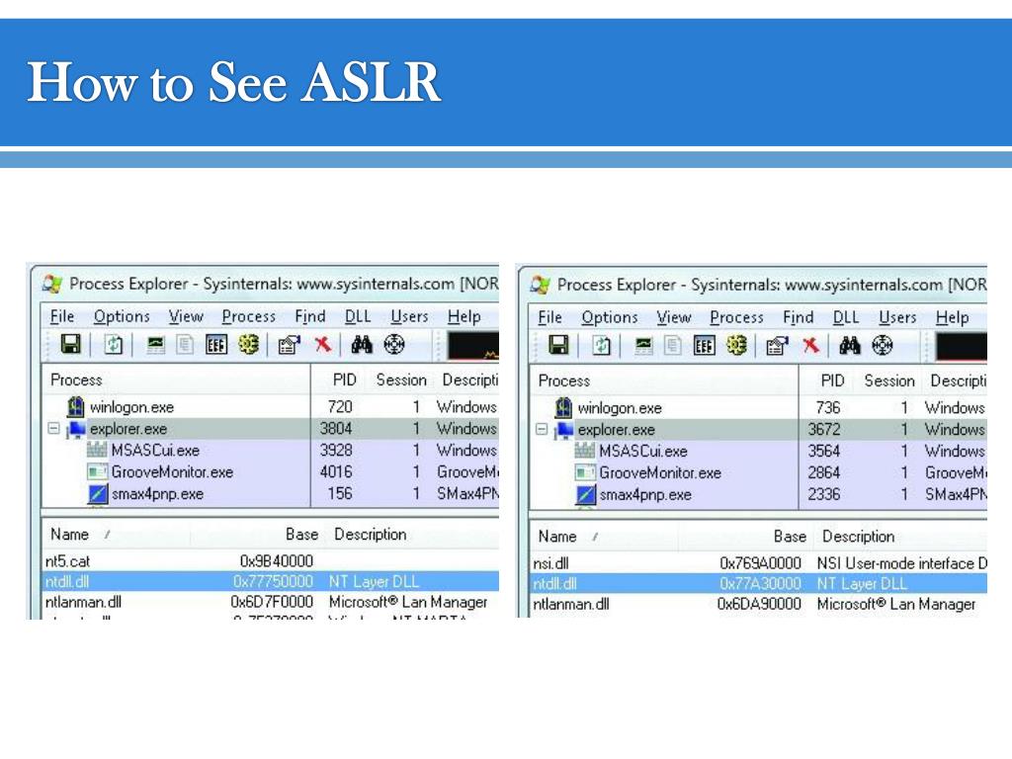
Task: Open File menu in left window
Action: coord(62,316)
